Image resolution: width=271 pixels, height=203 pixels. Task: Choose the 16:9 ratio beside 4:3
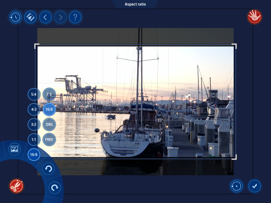pyautogui.click(x=49, y=109)
